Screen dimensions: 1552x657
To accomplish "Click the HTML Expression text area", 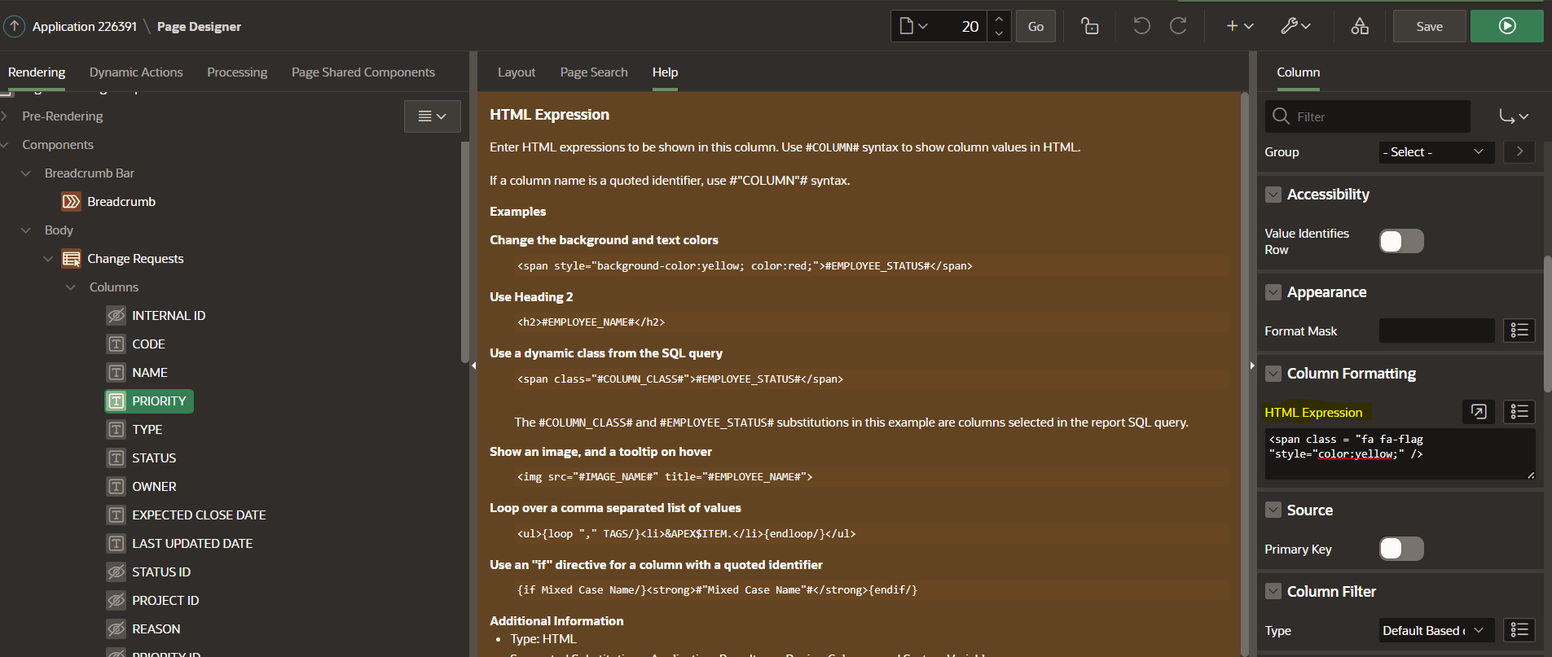I will (1400, 454).
